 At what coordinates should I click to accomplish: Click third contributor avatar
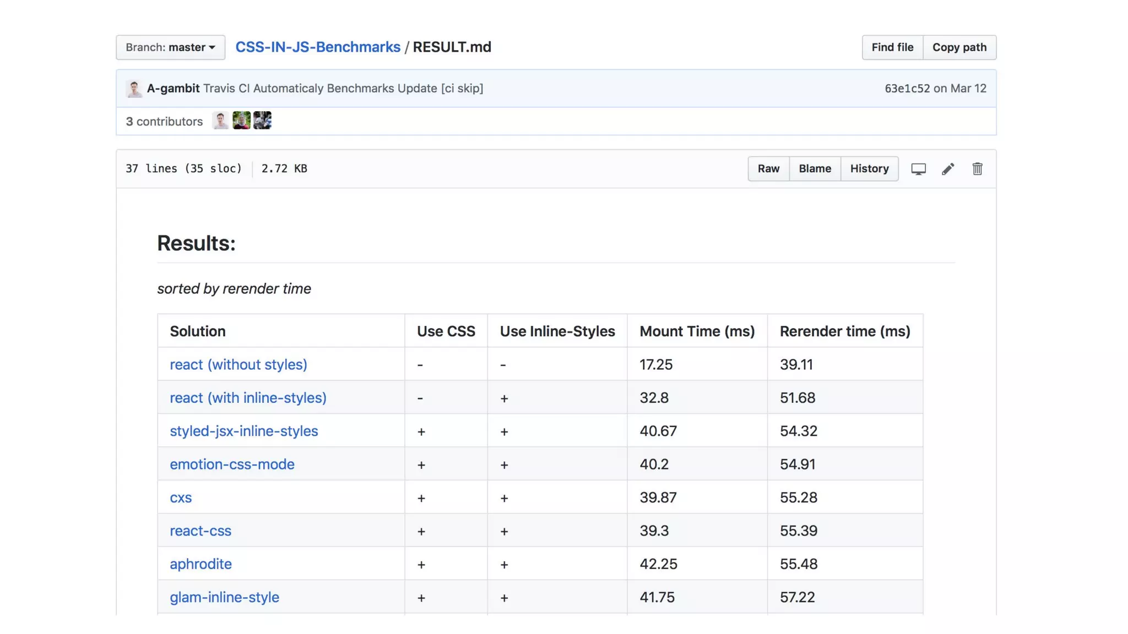pos(262,121)
